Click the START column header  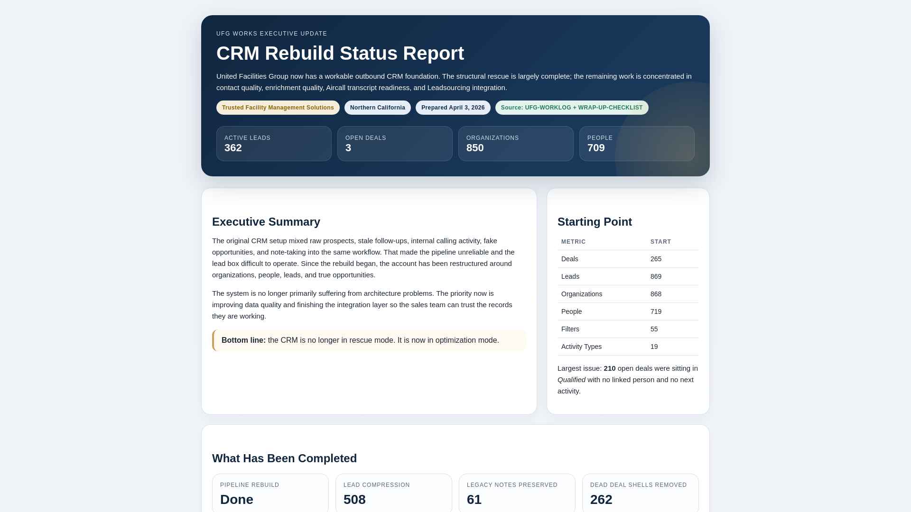point(660,242)
